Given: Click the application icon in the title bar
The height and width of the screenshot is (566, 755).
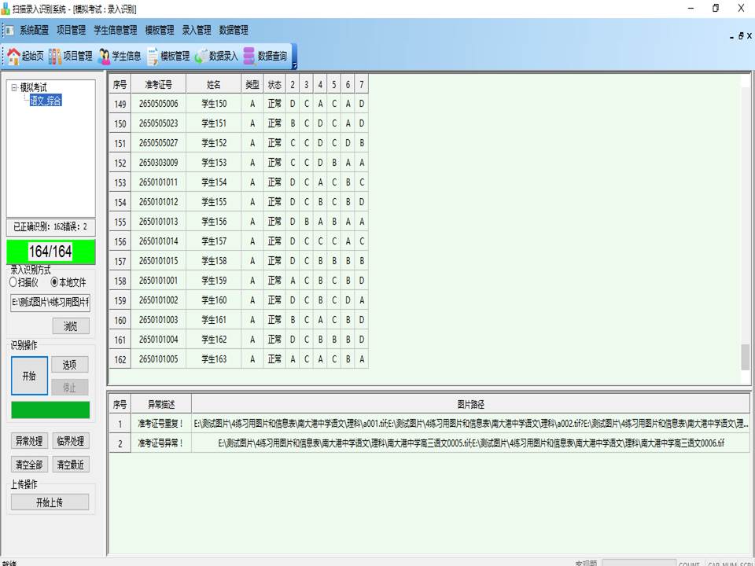Looking at the screenshot, I should coord(8,8).
